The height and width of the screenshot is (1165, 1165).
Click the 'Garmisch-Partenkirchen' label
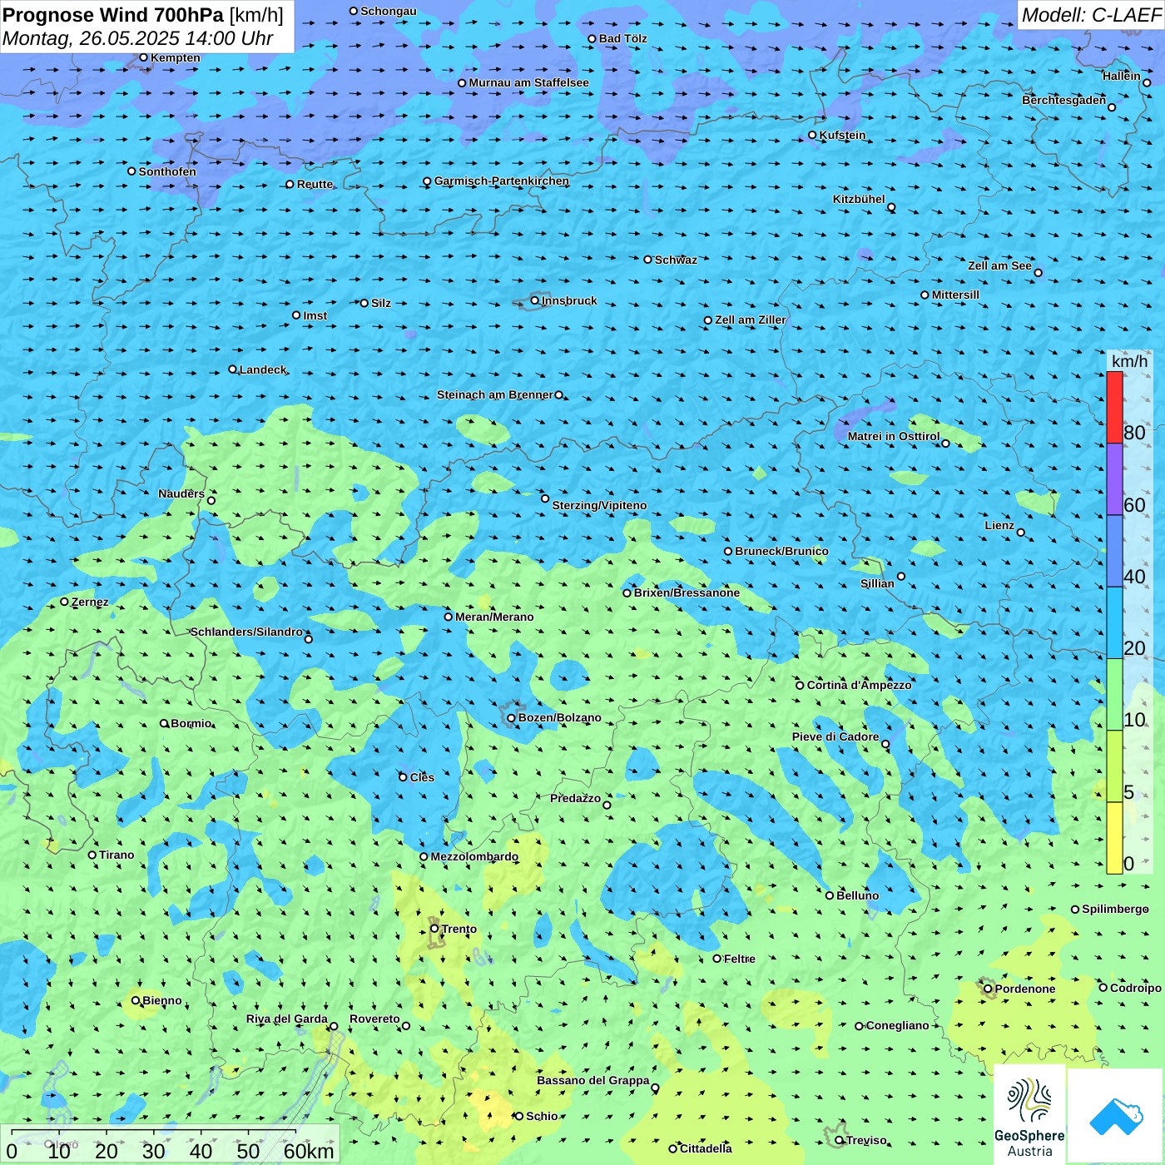502,181
